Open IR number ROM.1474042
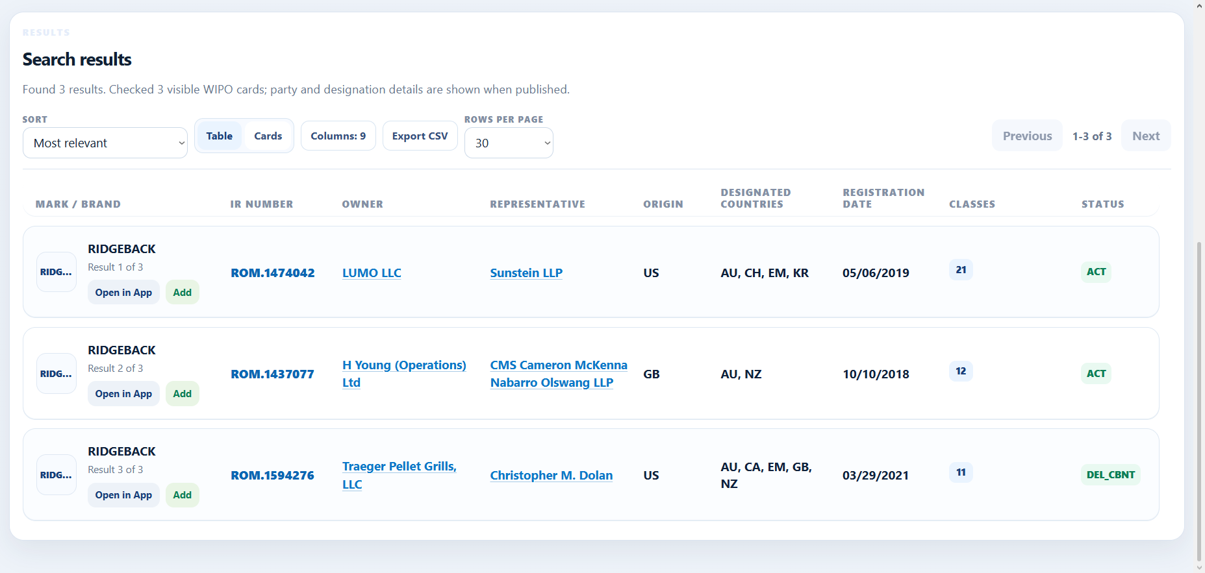 click(273, 273)
